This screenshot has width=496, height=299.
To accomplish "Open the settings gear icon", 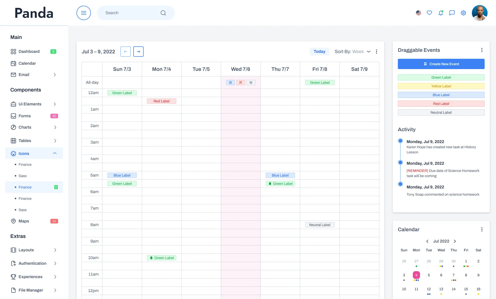I will [463, 13].
